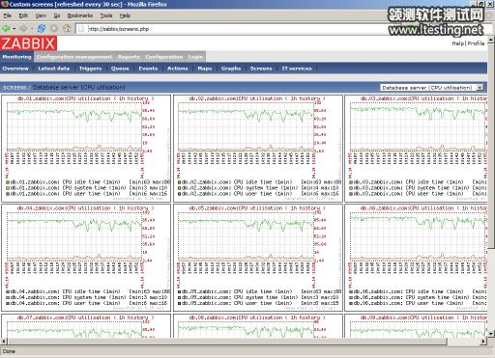Open the Queue page
The height and width of the screenshot is (358, 495).
(x=120, y=69)
